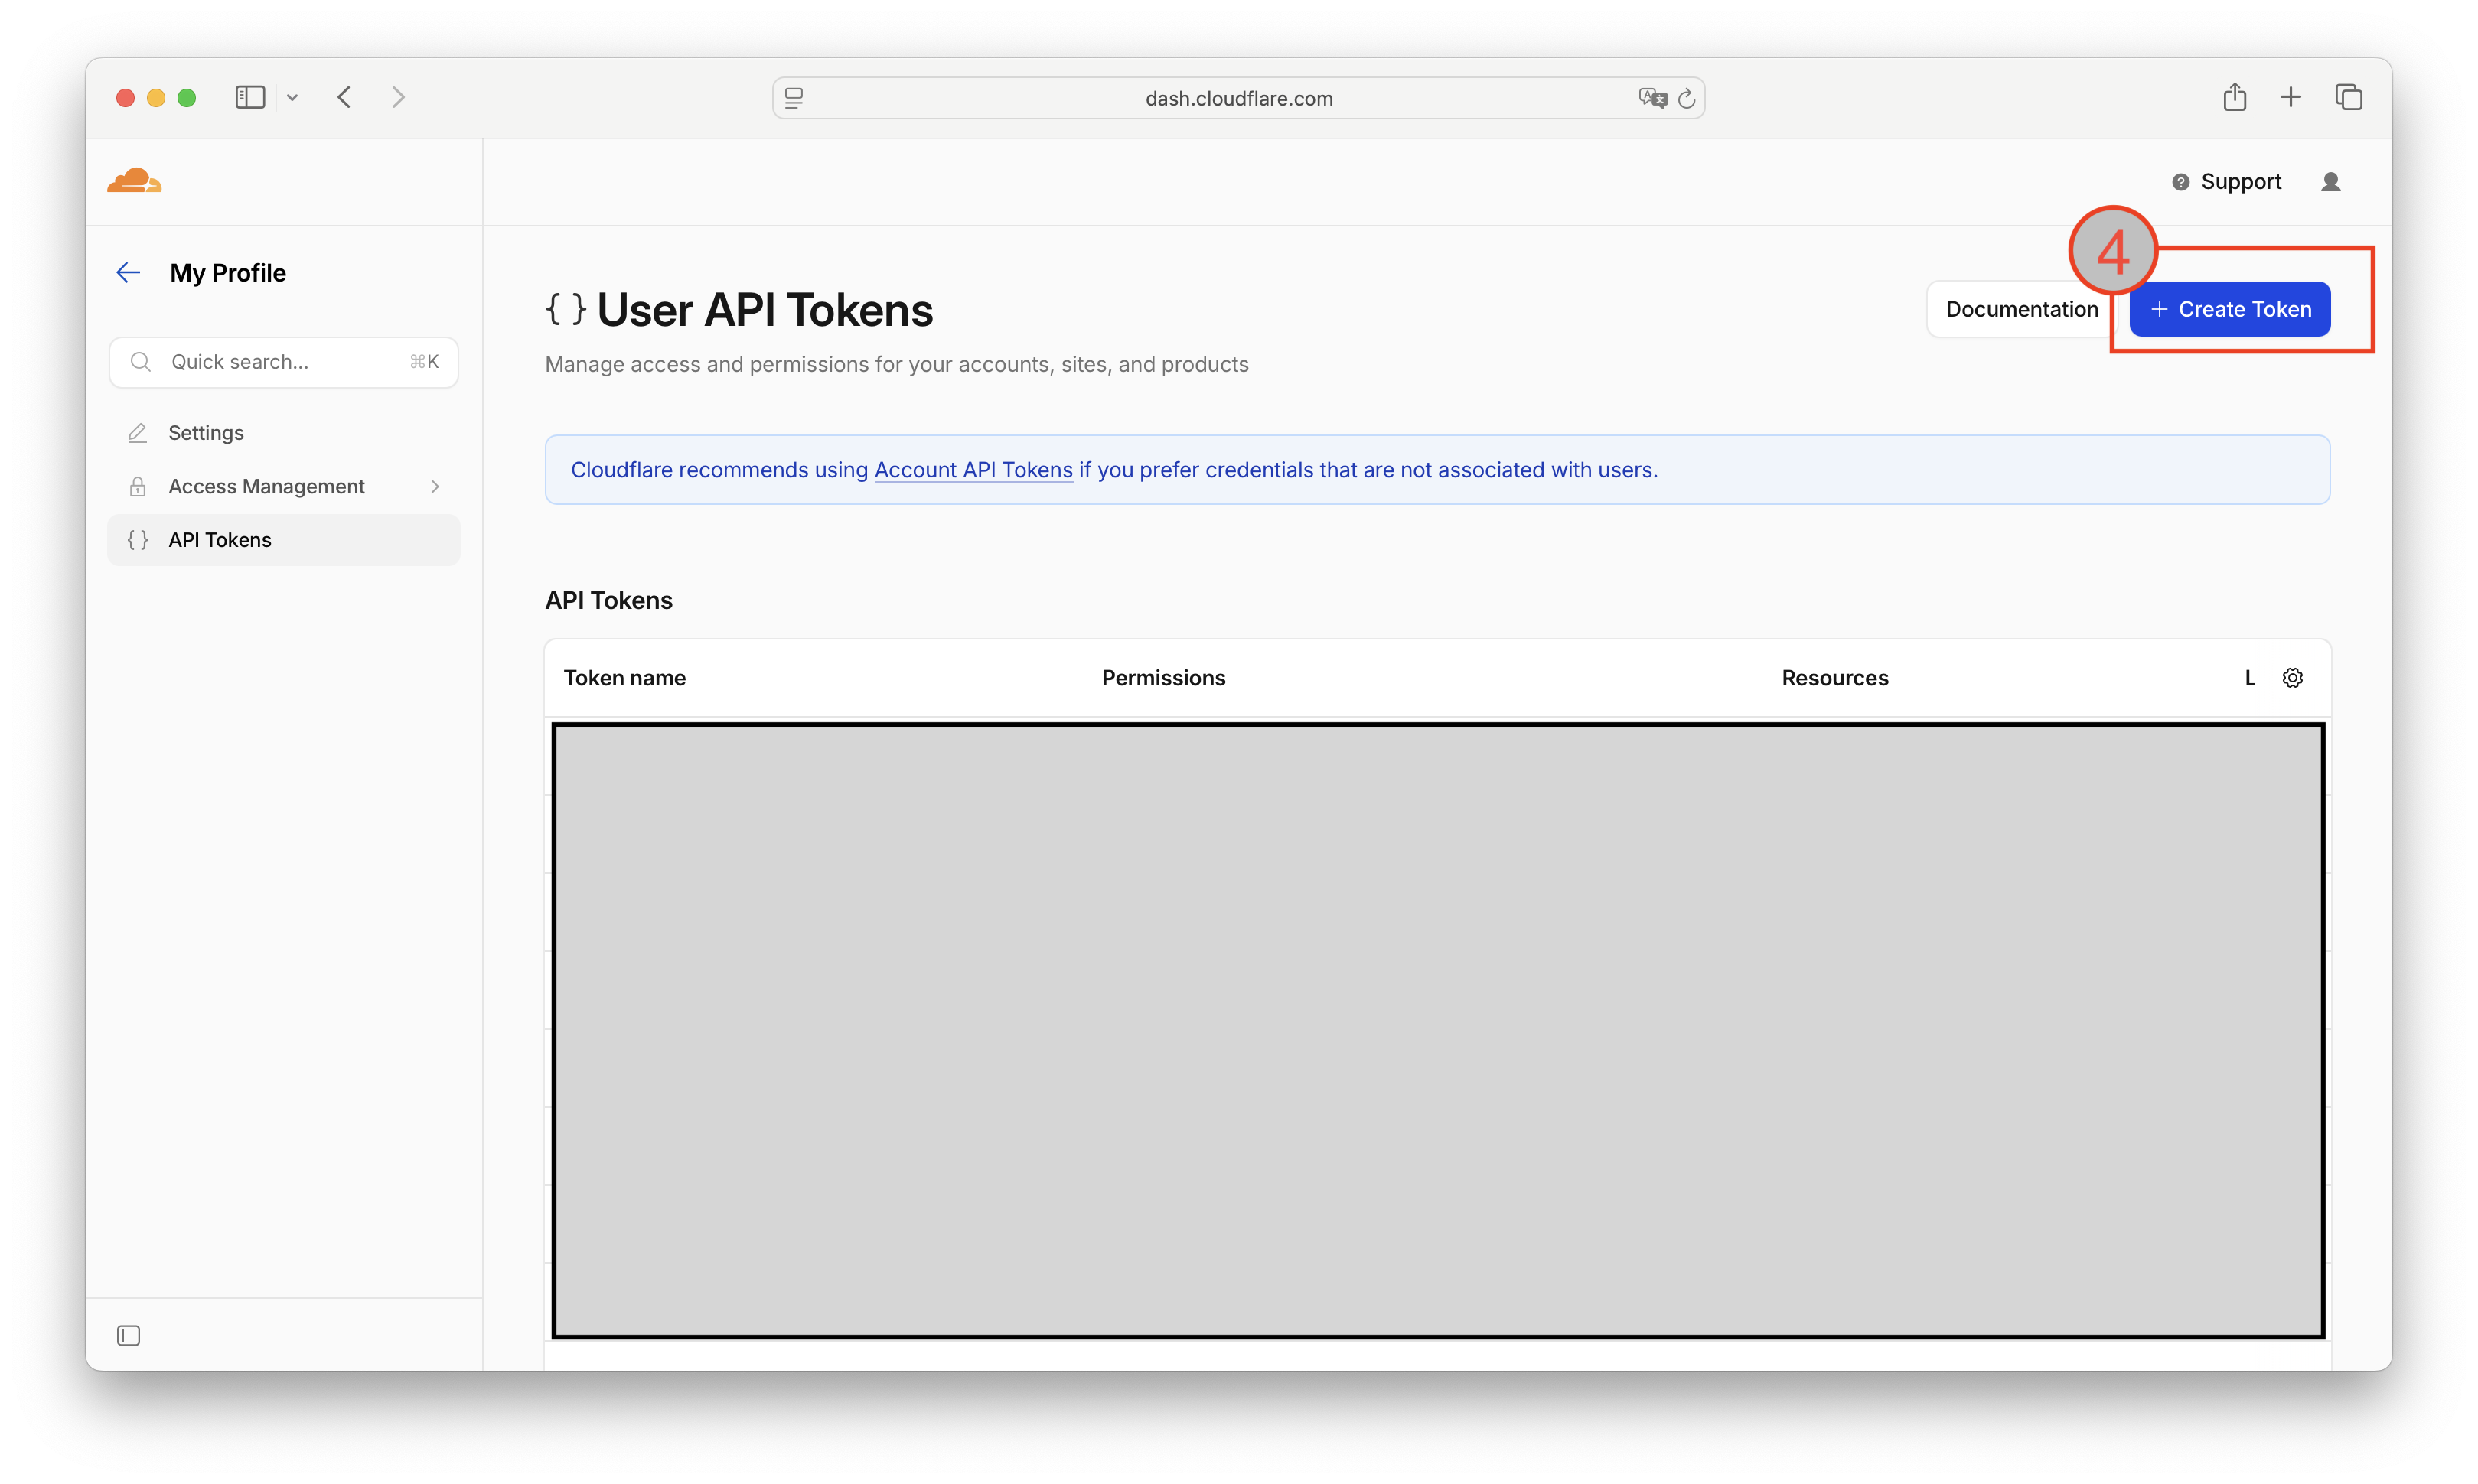Click the translate icon in address bar

pyautogui.click(x=1653, y=97)
